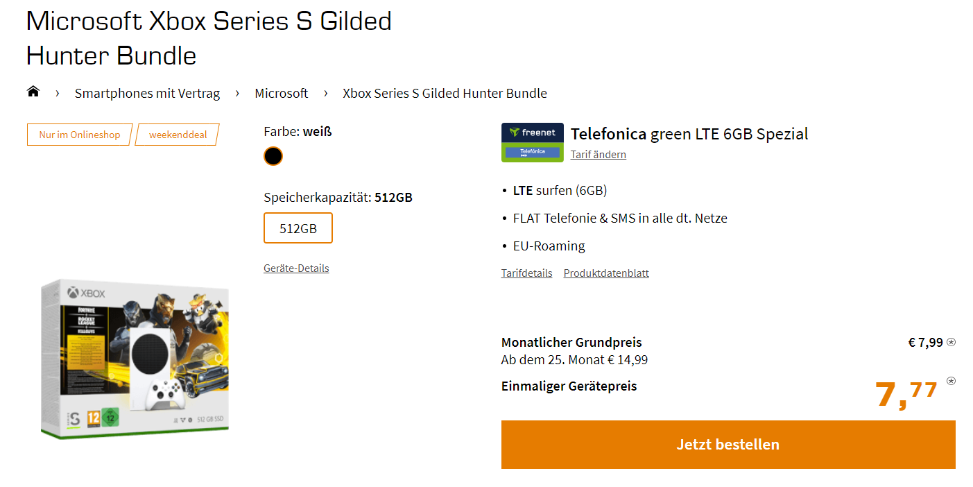
Task: Open the Xbox Series S product image
Action: click(135, 358)
